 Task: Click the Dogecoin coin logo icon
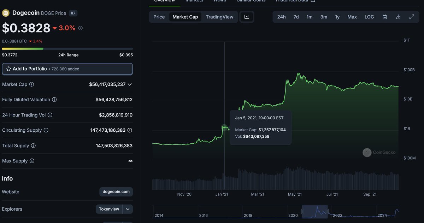(6, 13)
